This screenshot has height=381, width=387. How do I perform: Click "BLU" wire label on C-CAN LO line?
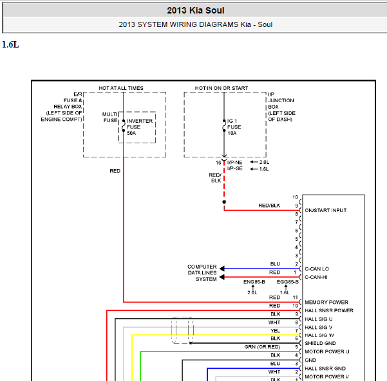point(275,264)
